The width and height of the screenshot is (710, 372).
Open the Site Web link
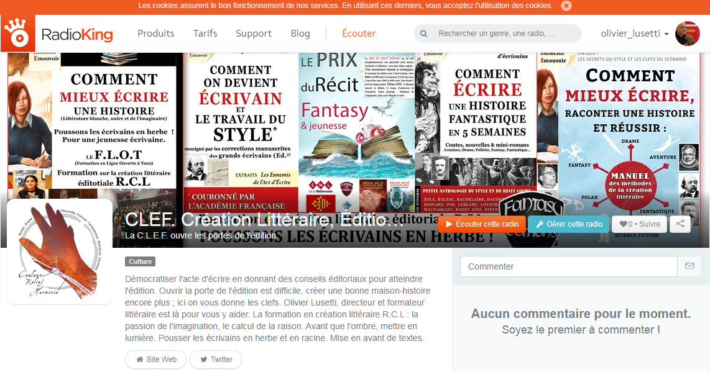(x=156, y=360)
